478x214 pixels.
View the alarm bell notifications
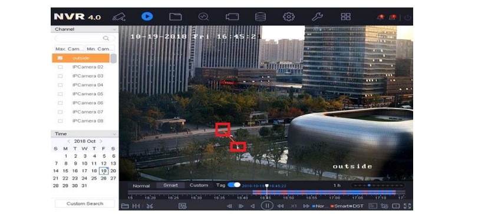coord(380,17)
